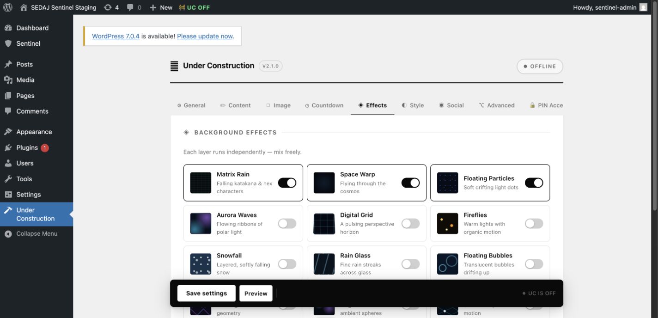The height and width of the screenshot is (318, 658).
Task: Click the Under Construction sidebar icon
Action: (8, 210)
